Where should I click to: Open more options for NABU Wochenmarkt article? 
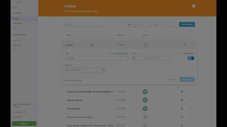(191, 125)
